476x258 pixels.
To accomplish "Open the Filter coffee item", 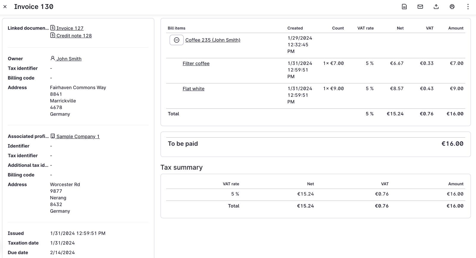I will point(196,63).
